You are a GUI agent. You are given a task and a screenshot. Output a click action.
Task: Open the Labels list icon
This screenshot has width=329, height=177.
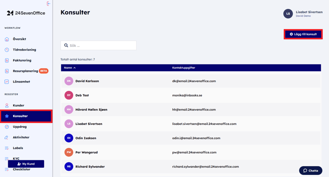(x=7, y=148)
